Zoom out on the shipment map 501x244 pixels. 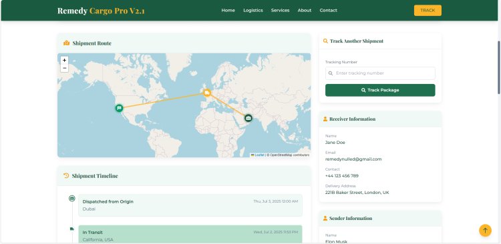[x=64, y=68]
